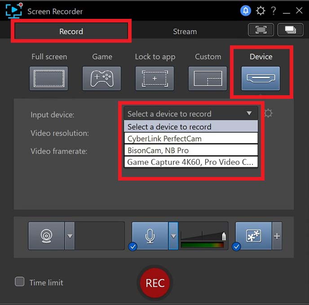Expand the webcam device dropdown arrow

pos(70,236)
